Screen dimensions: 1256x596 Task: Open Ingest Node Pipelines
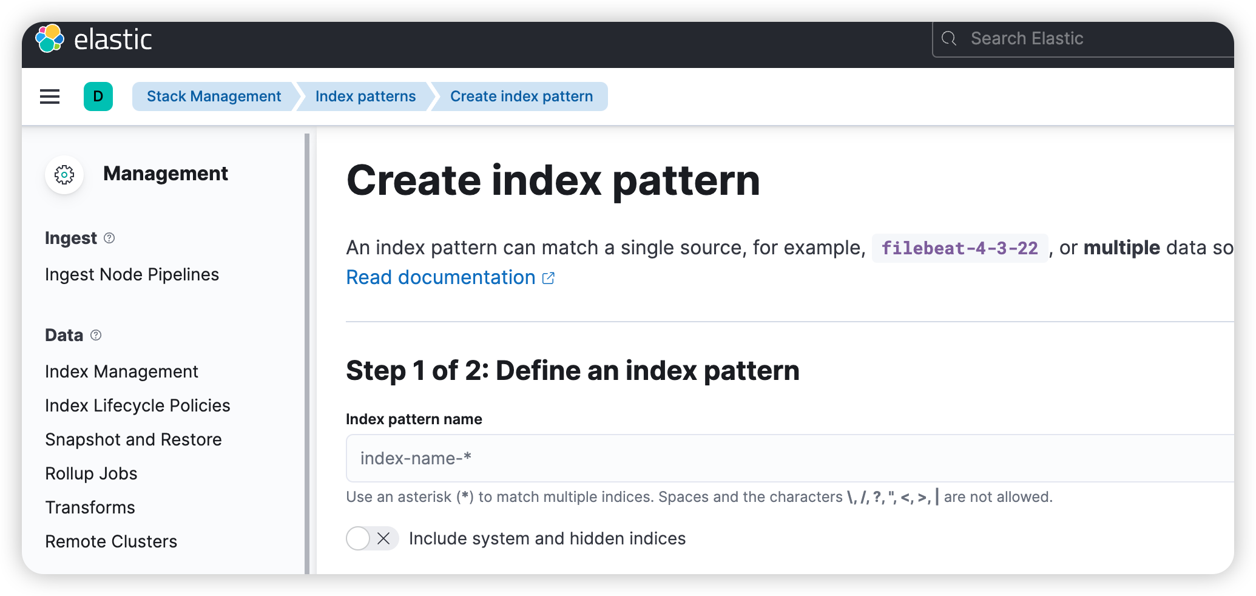point(132,274)
